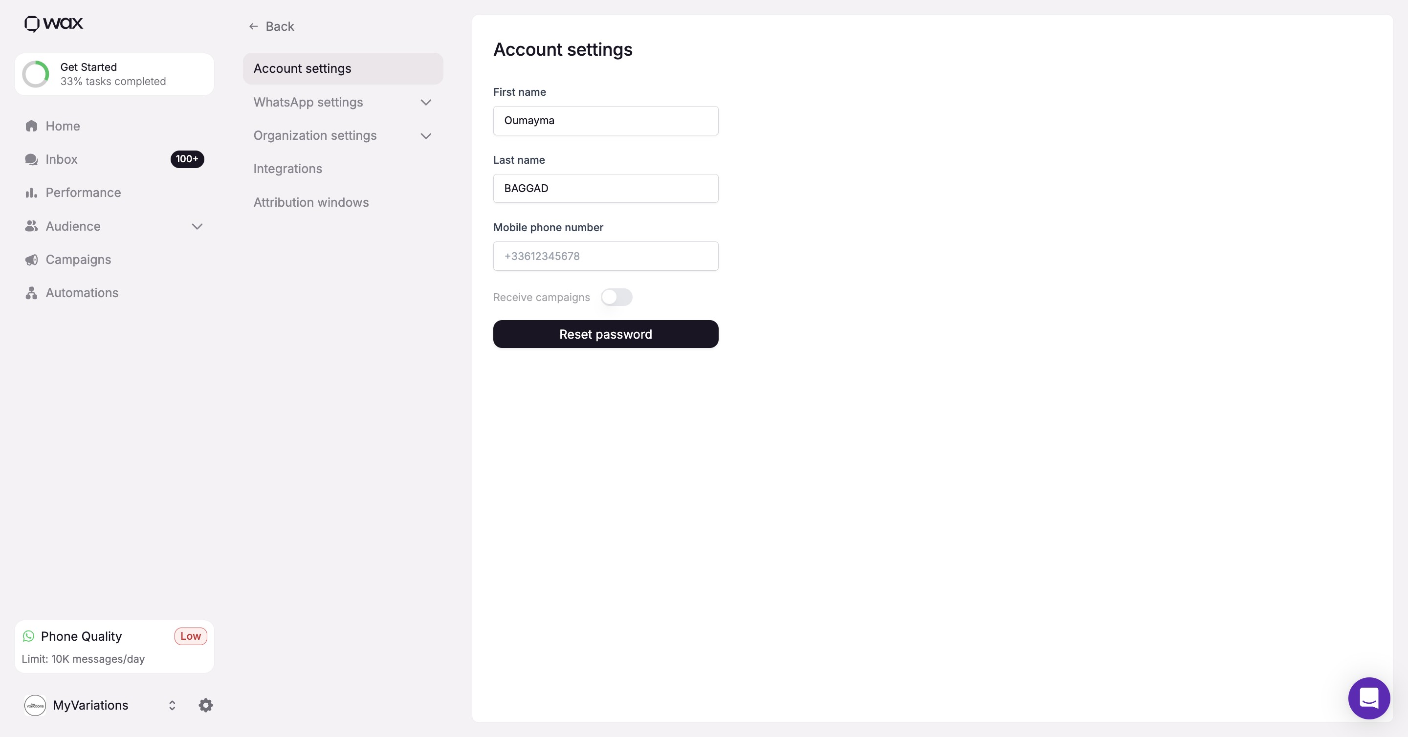Click the MyVariations organization name
This screenshot has height=737, width=1408.
coord(91,705)
